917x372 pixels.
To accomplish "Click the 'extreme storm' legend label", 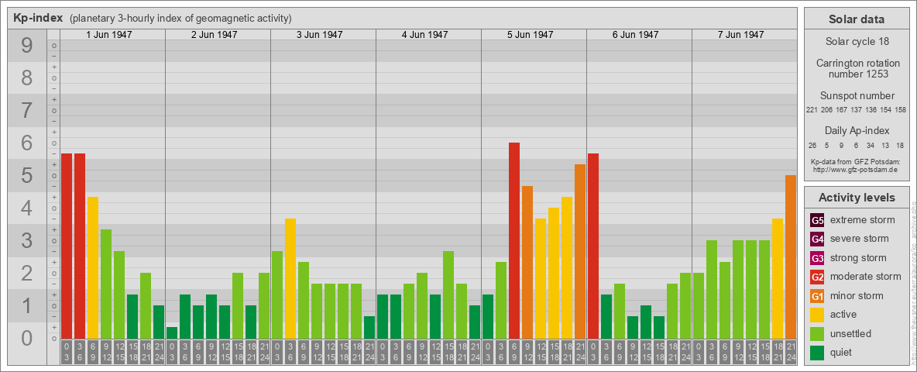I will point(863,220).
